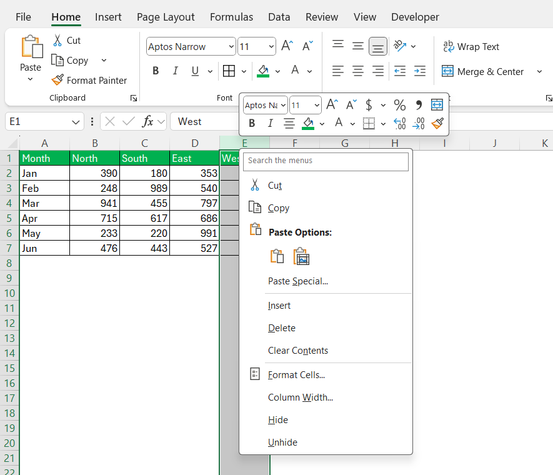The width and height of the screenshot is (553, 475).
Task: Apply green Fill Color in mini toolbar
Action: (308, 123)
